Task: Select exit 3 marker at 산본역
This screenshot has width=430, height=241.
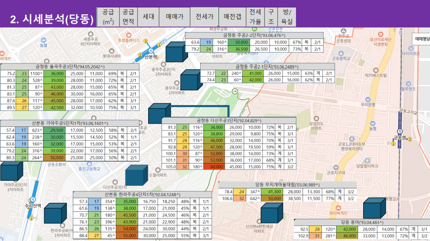Action: 145,41
